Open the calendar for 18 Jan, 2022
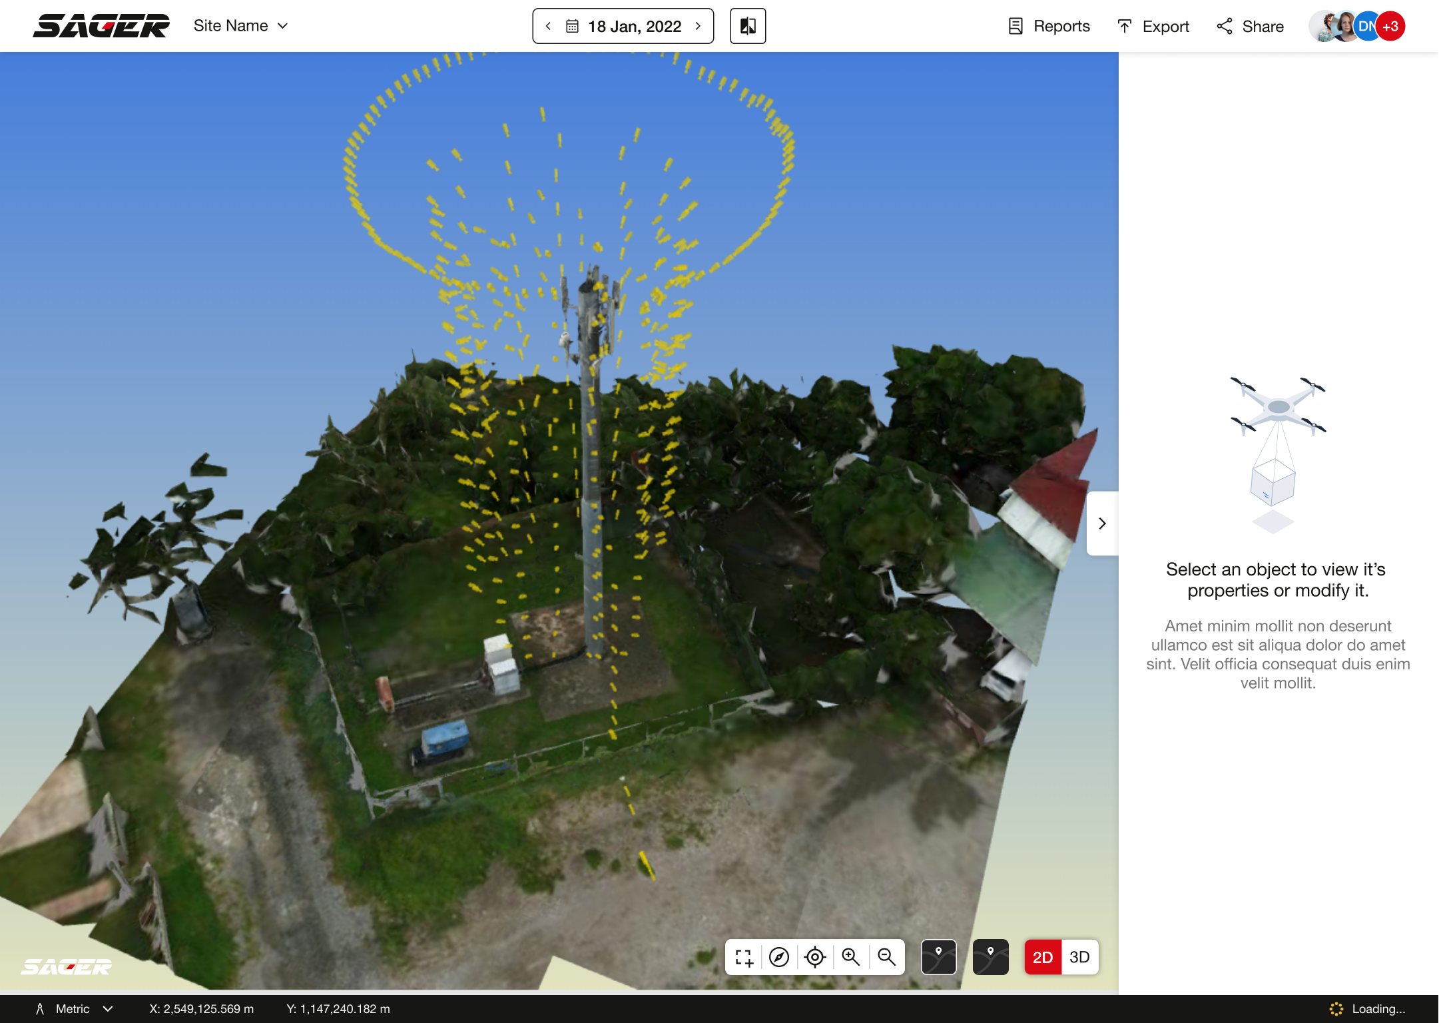Viewport: 1439px width, 1023px height. pyautogui.click(x=624, y=26)
